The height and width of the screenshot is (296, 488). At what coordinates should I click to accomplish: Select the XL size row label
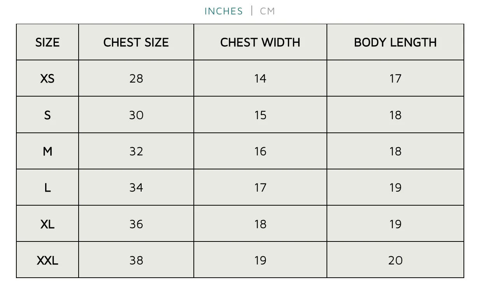(47, 224)
